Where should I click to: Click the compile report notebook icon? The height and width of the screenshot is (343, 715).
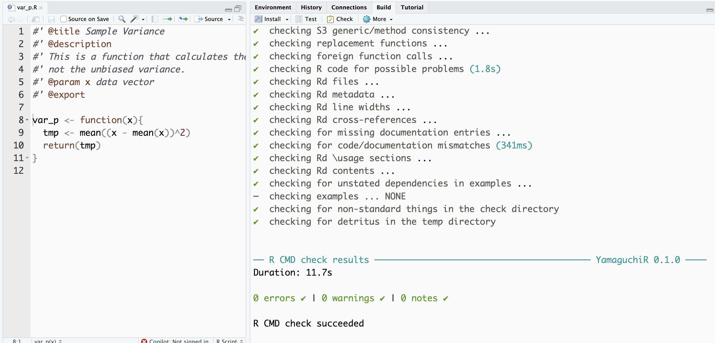coord(155,19)
